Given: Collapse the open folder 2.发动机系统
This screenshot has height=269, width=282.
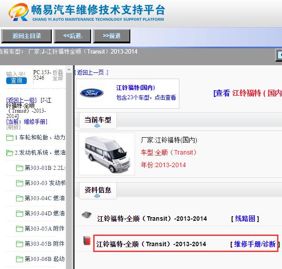Looking at the screenshot, I should coord(10,153).
